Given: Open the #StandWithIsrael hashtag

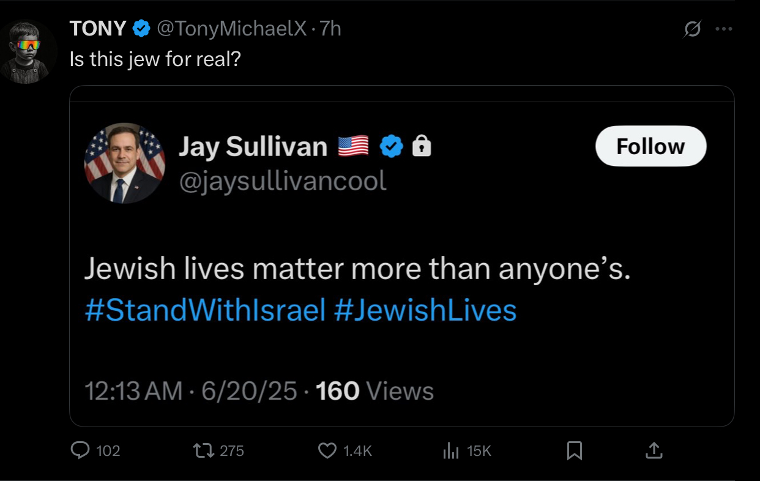Looking at the screenshot, I should point(204,310).
